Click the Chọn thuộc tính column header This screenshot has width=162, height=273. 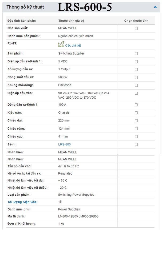click(136, 21)
